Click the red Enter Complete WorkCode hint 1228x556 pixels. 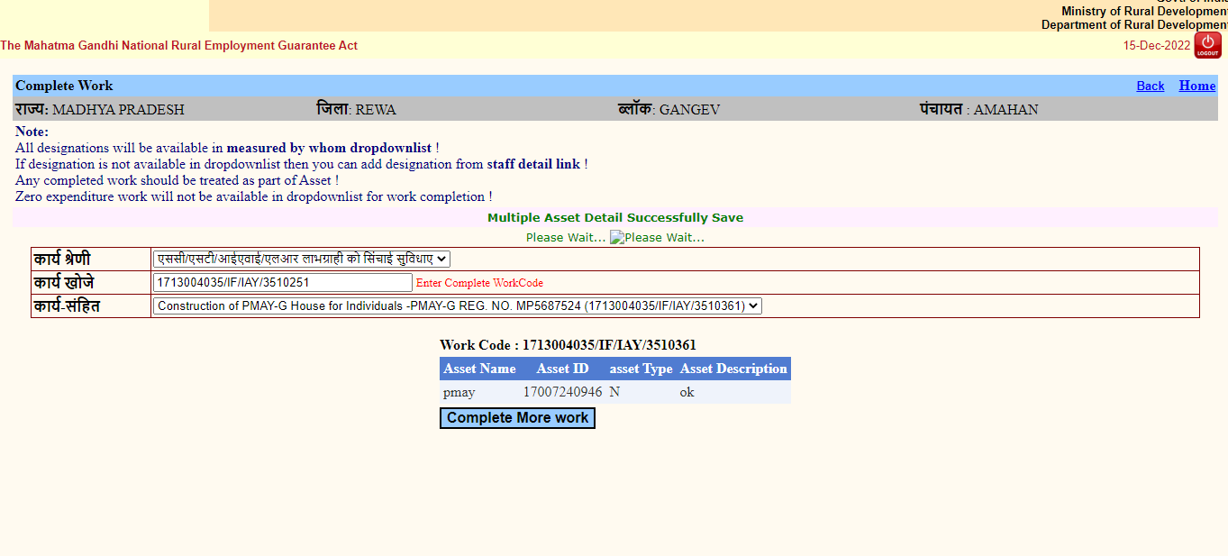pyautogui.click(x=479, y=283)
